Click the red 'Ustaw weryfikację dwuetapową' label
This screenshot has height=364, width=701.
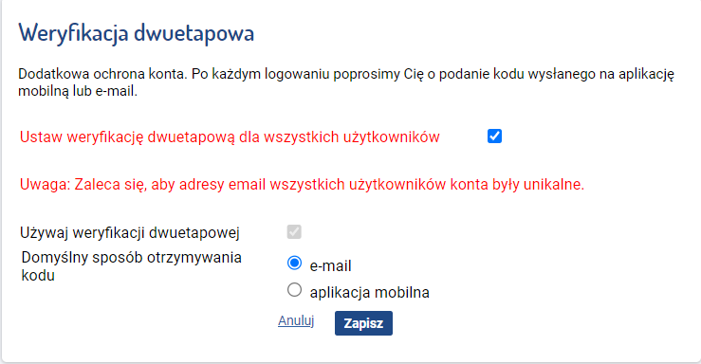coord(230,136)
